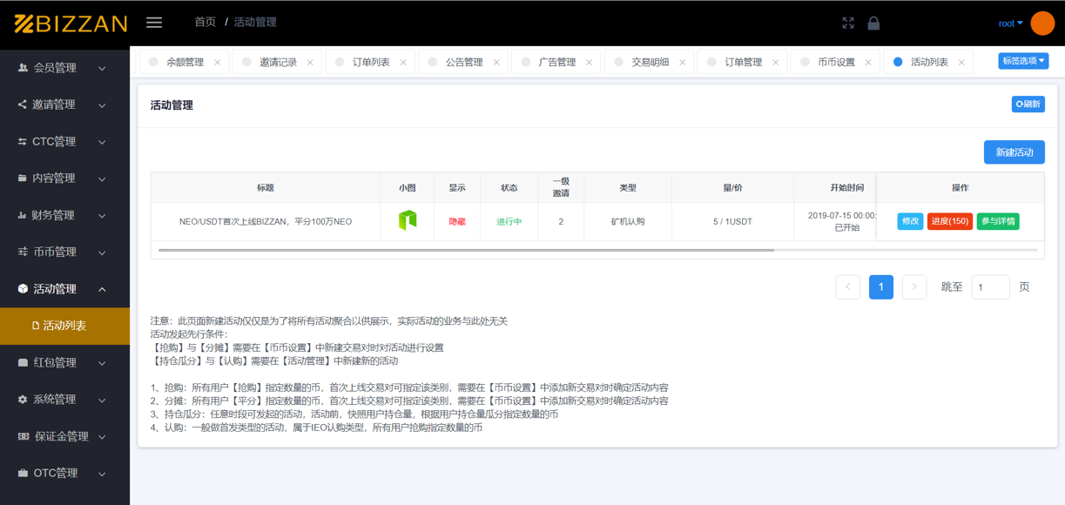Click the 新建活动 button
Viewport: 1065px width, 505px height.
(x=1014, y=151)
